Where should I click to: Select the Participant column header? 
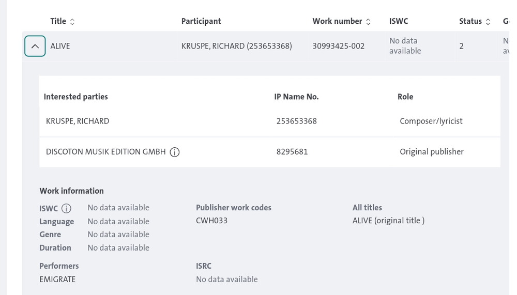[x=201, y=21]
